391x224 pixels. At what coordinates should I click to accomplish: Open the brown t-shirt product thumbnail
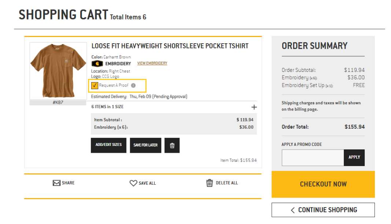point(58,70)
